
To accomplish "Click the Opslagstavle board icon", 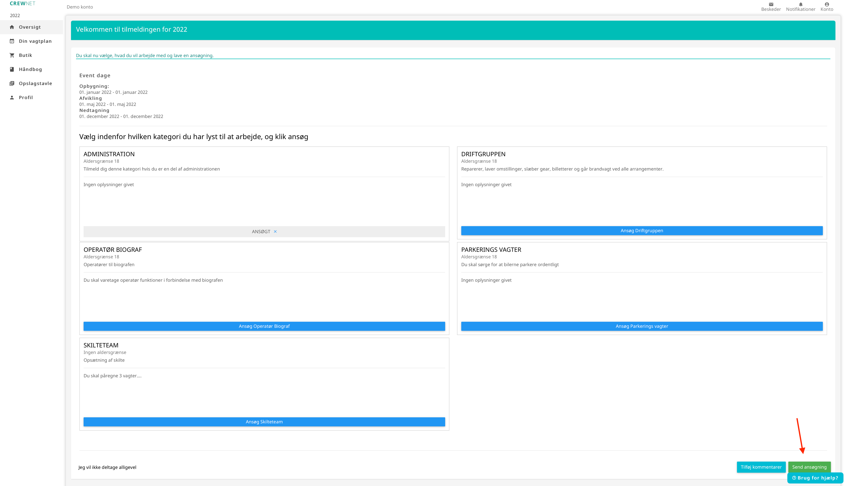I will [x=12, y=84].
